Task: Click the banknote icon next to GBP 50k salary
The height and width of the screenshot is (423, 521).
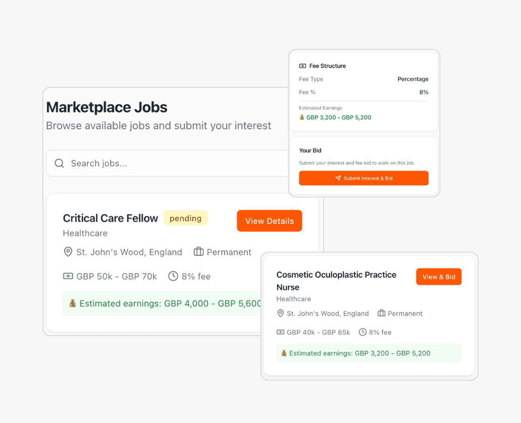Action: coord(68,276)
